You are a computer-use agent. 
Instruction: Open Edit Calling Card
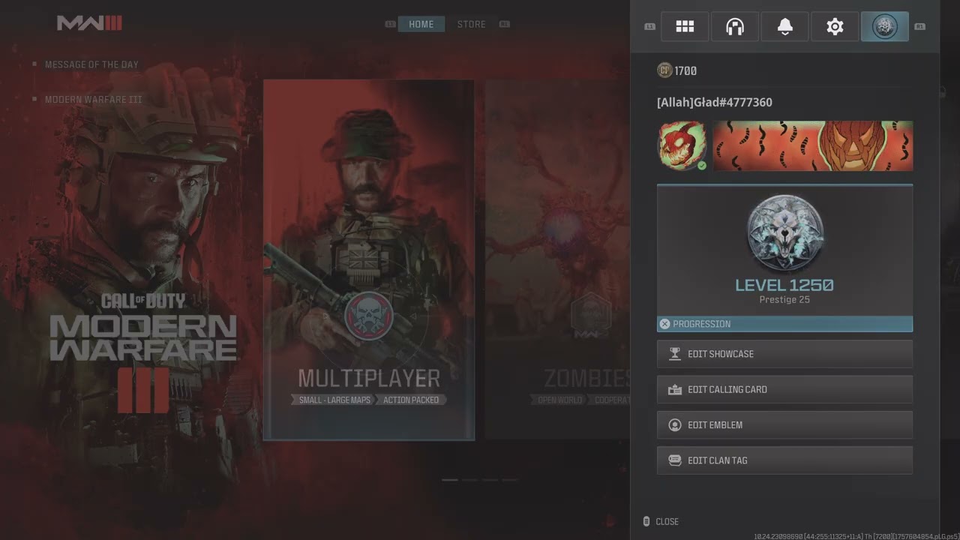(x=785, y=389)
